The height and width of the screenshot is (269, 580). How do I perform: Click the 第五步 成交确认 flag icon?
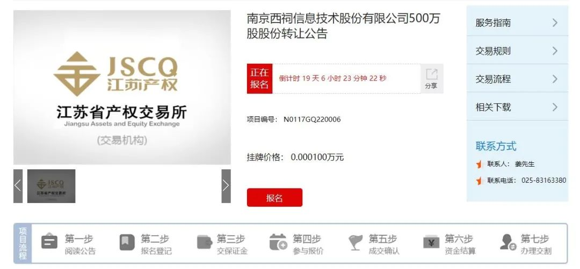click(x=356, y=242)
